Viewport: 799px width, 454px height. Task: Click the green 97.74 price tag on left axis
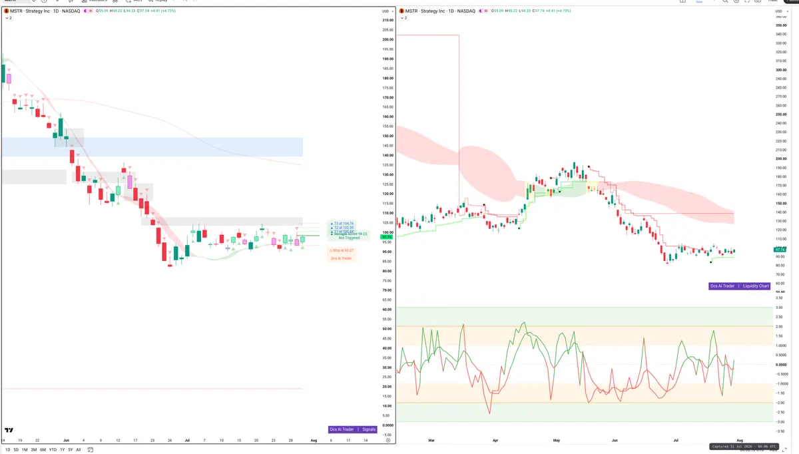(x=387, y=237)
